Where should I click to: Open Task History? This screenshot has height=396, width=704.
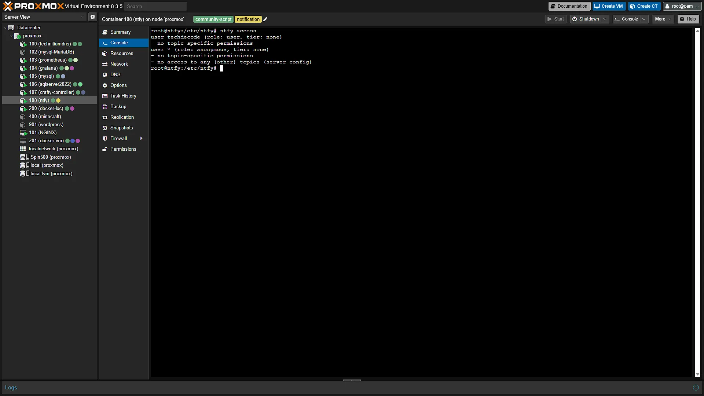coord(124,96)
